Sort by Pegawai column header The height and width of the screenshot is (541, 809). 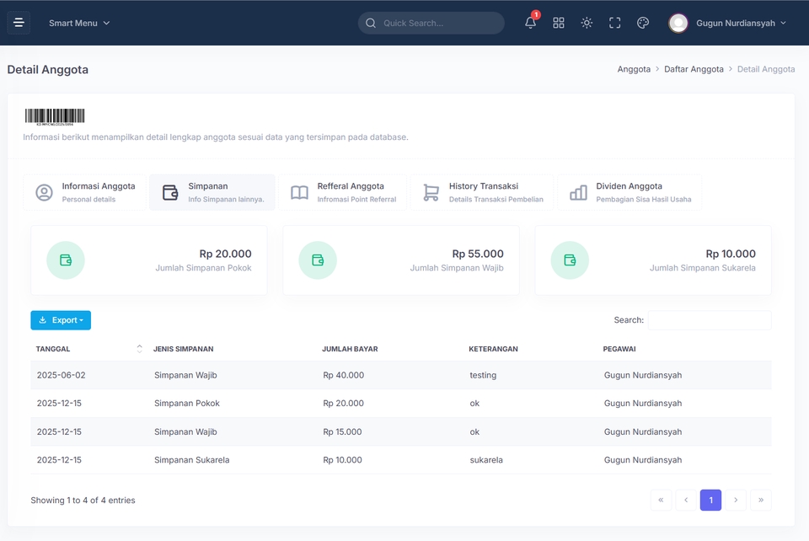click(x=619, y=349)
